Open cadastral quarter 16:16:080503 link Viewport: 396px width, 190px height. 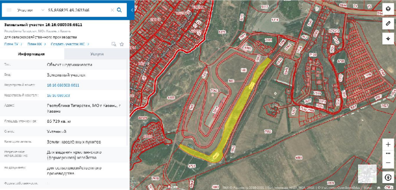(x=58, y=95)
